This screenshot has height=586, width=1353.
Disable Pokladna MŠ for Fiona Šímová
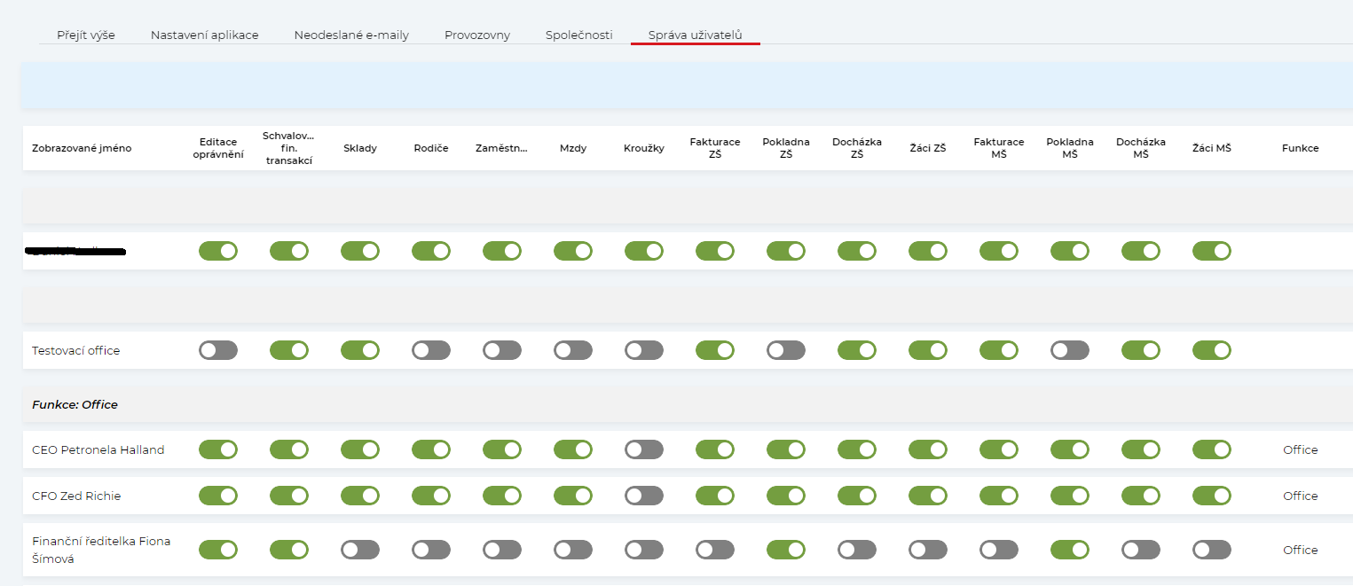1070,550
